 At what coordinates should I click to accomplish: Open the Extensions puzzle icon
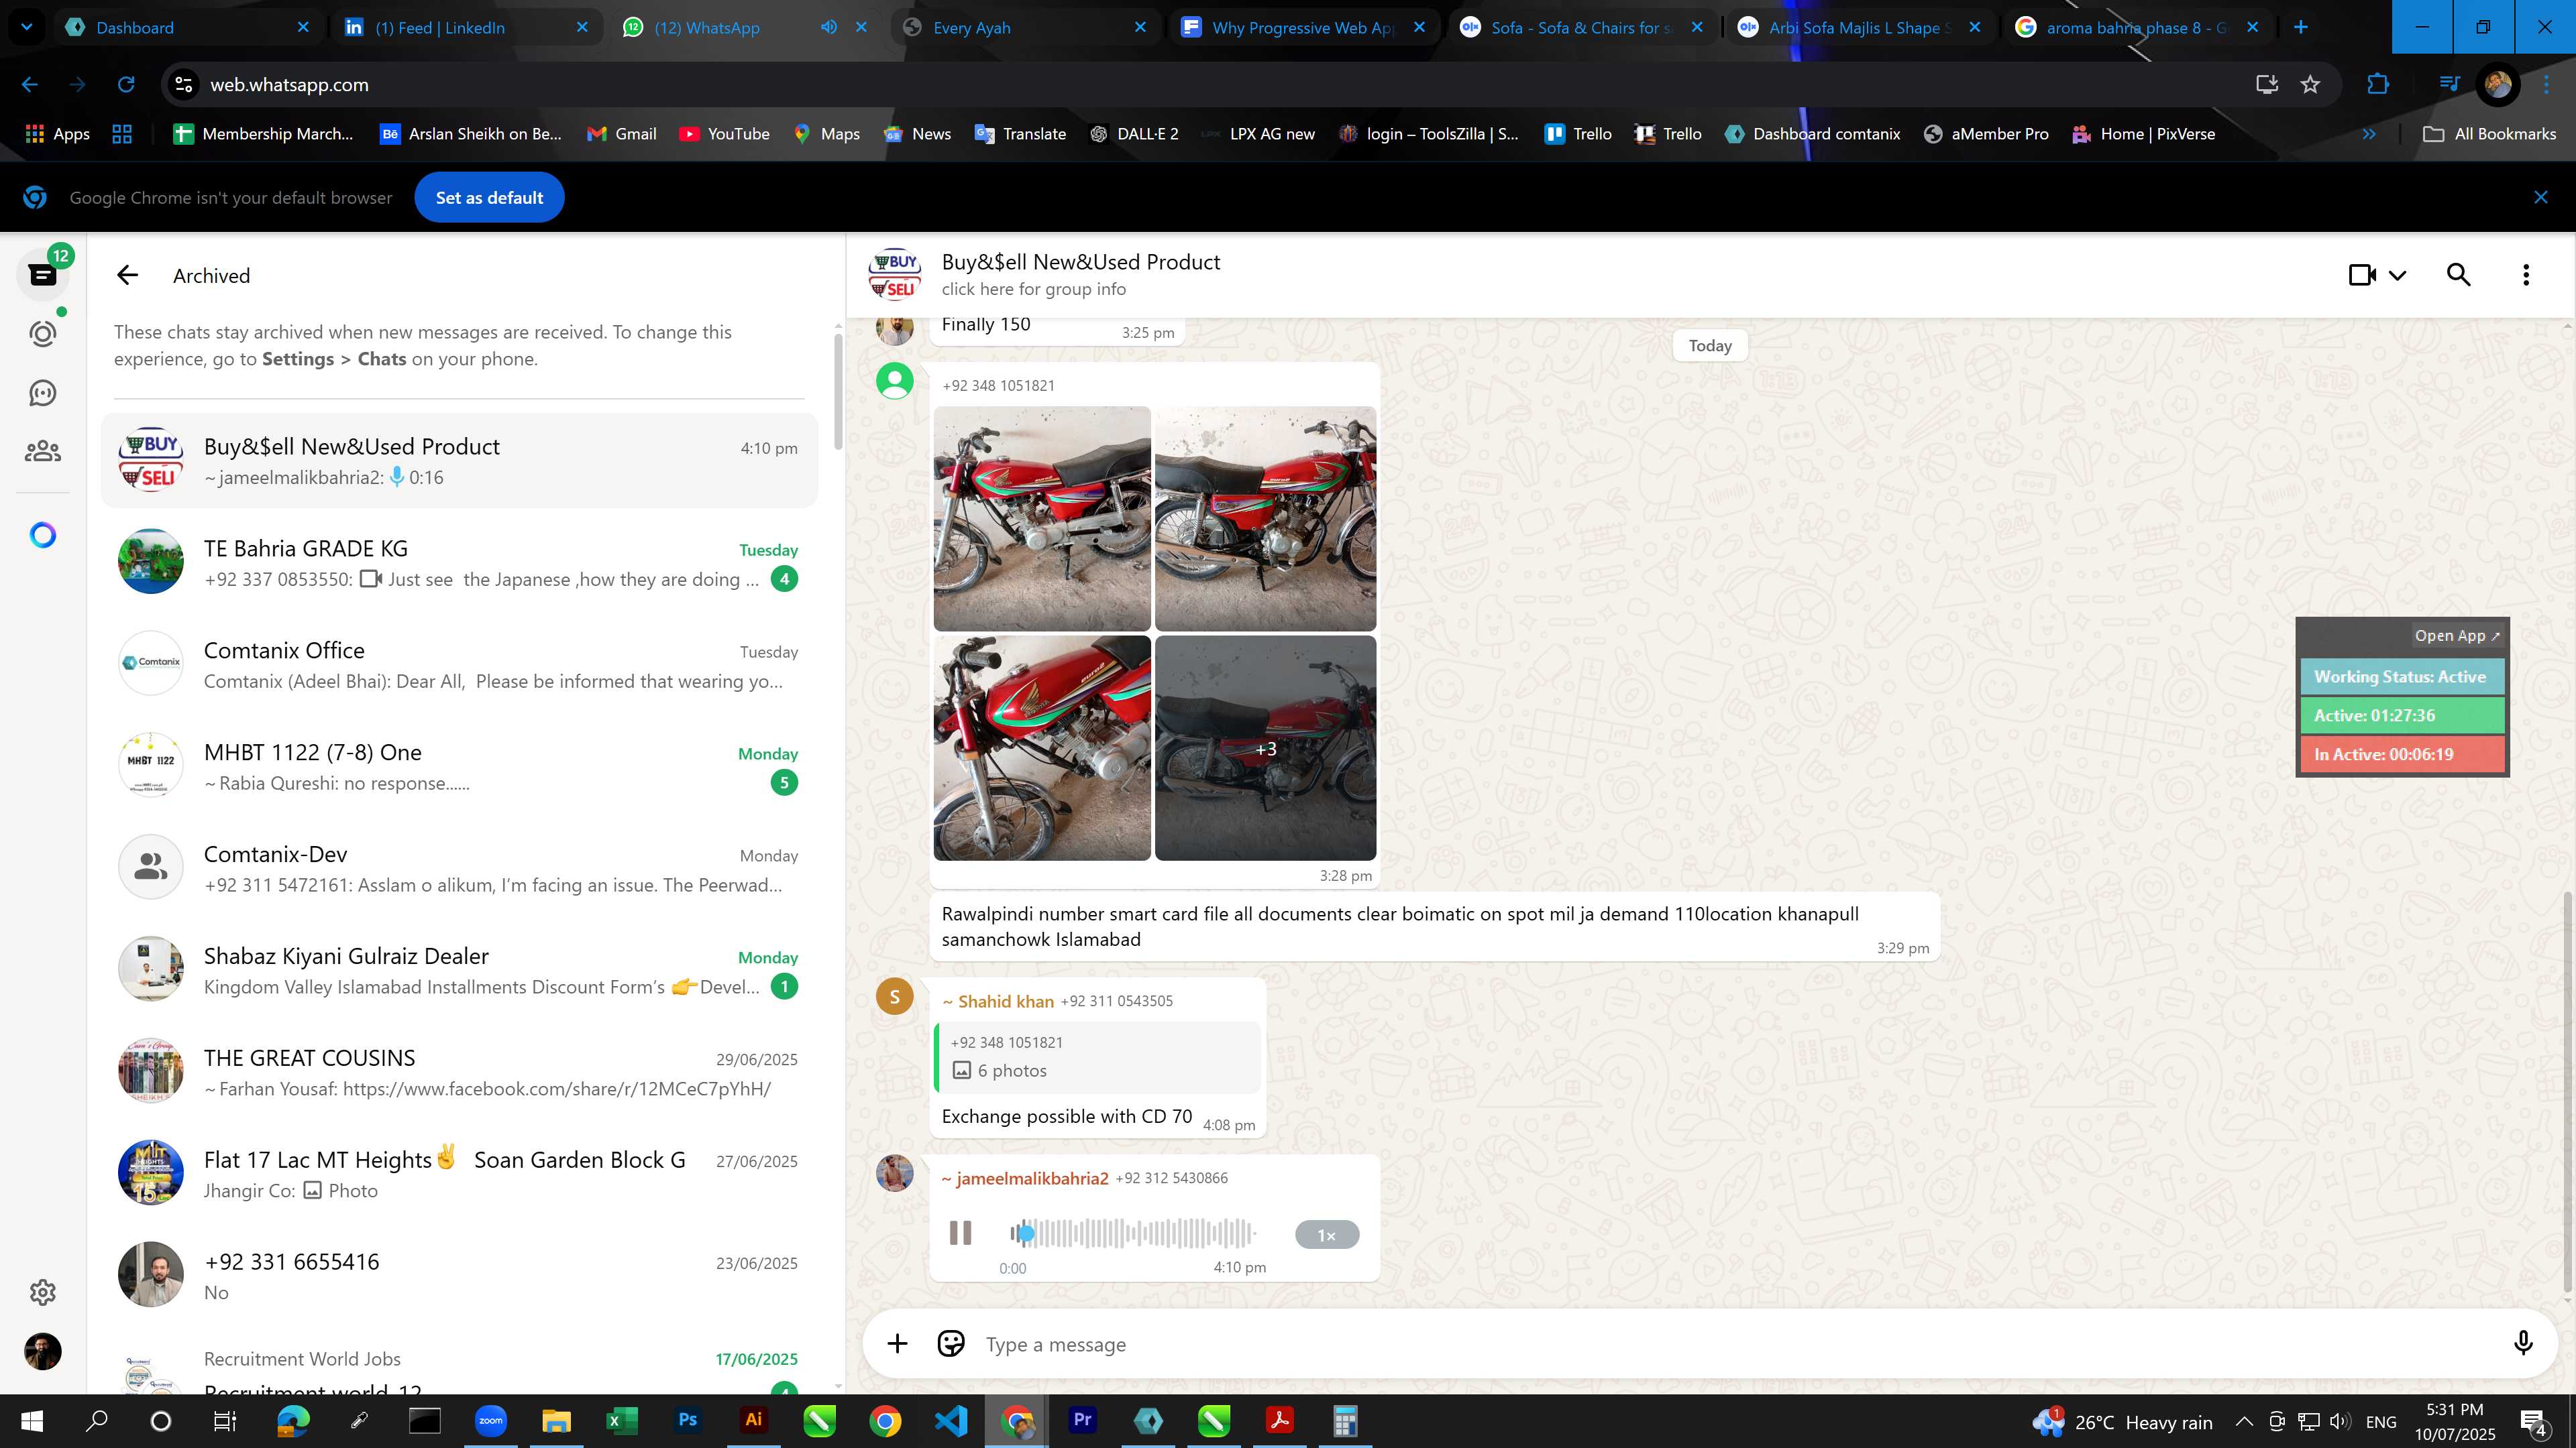click(x=2378, y=85)
